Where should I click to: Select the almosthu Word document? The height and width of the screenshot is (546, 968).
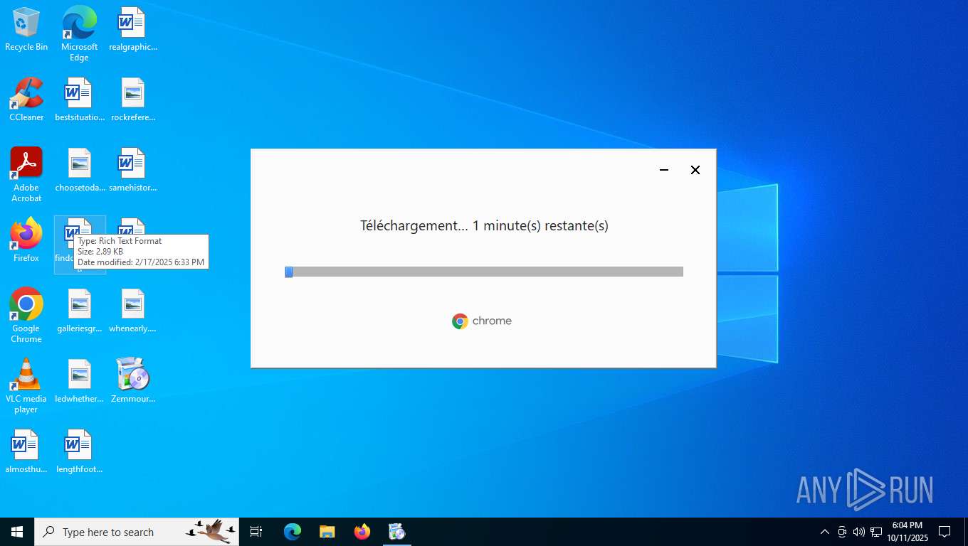coord(26,451)
